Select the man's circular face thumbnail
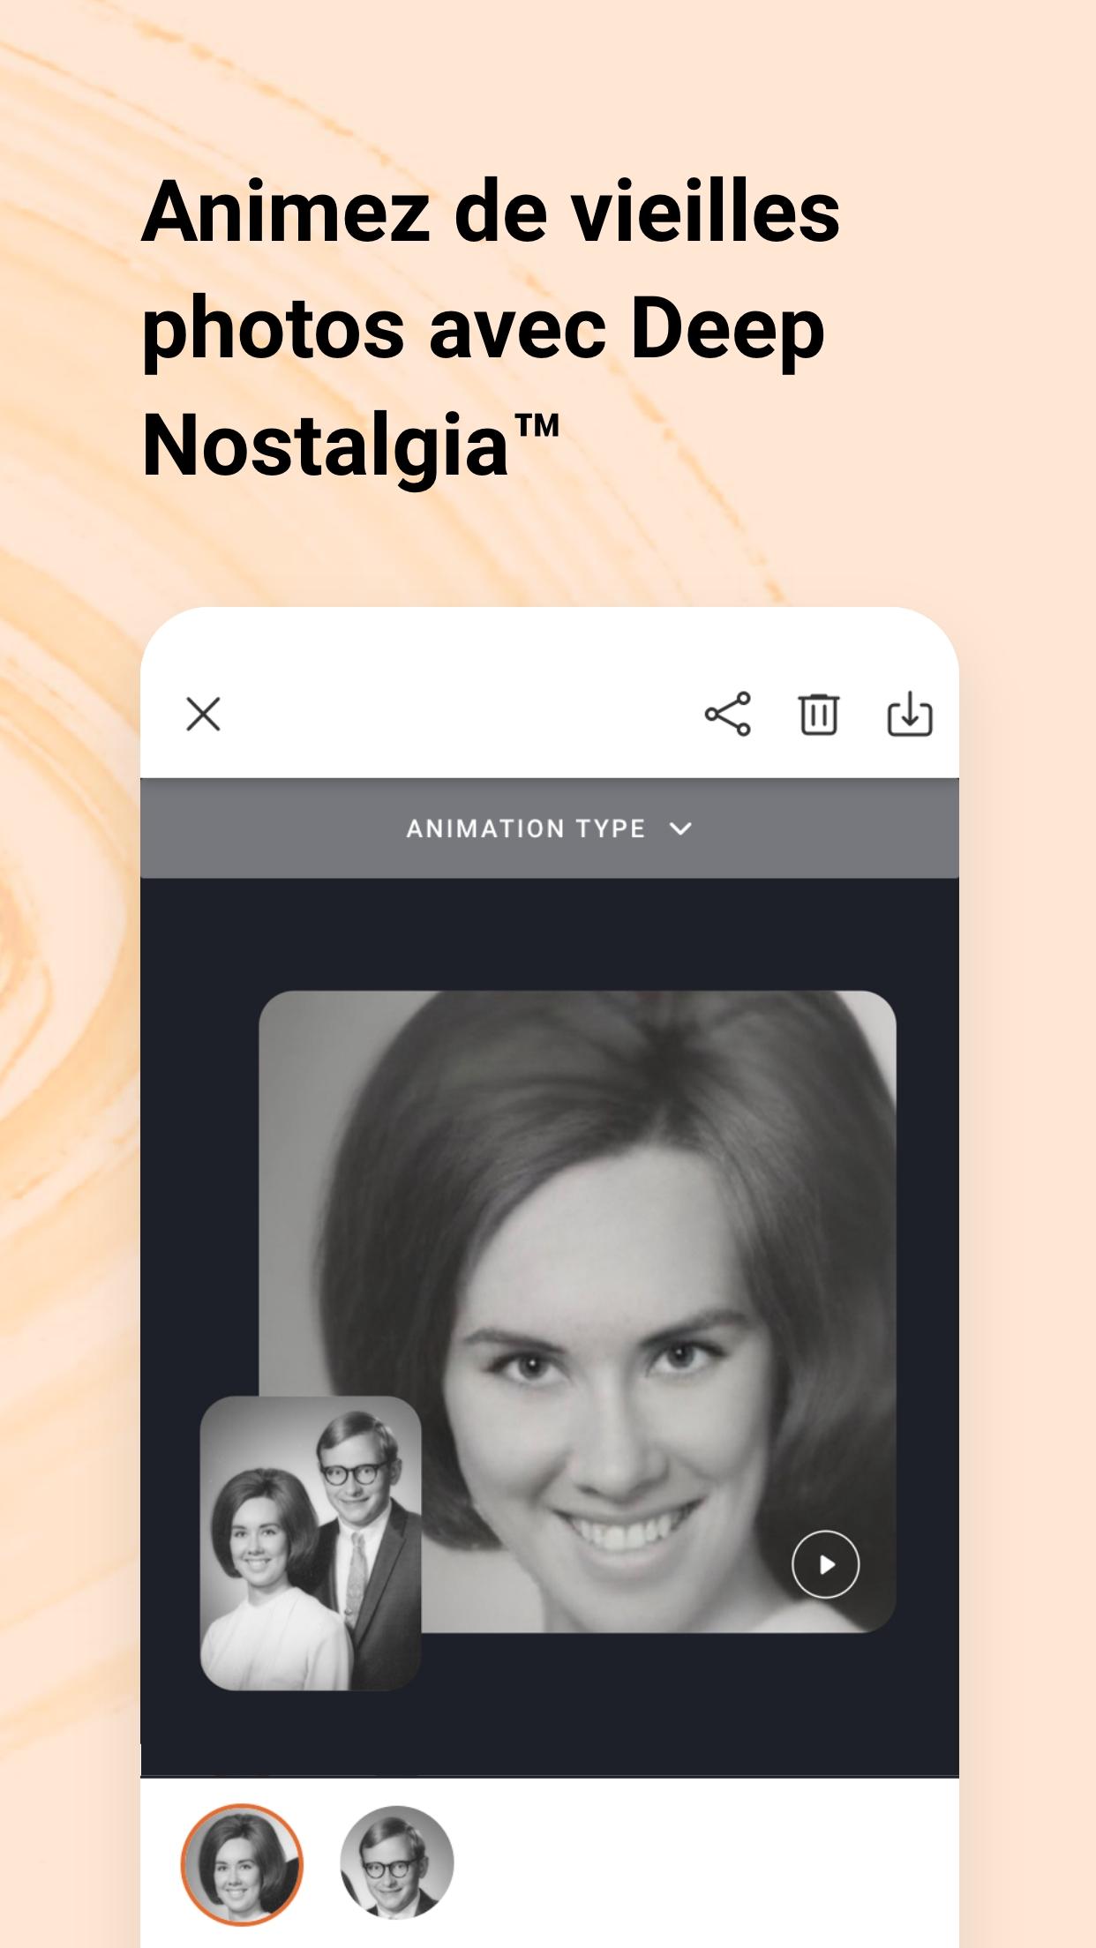This screenshot has height=1948, width=1096. [x=397, y=1862]
